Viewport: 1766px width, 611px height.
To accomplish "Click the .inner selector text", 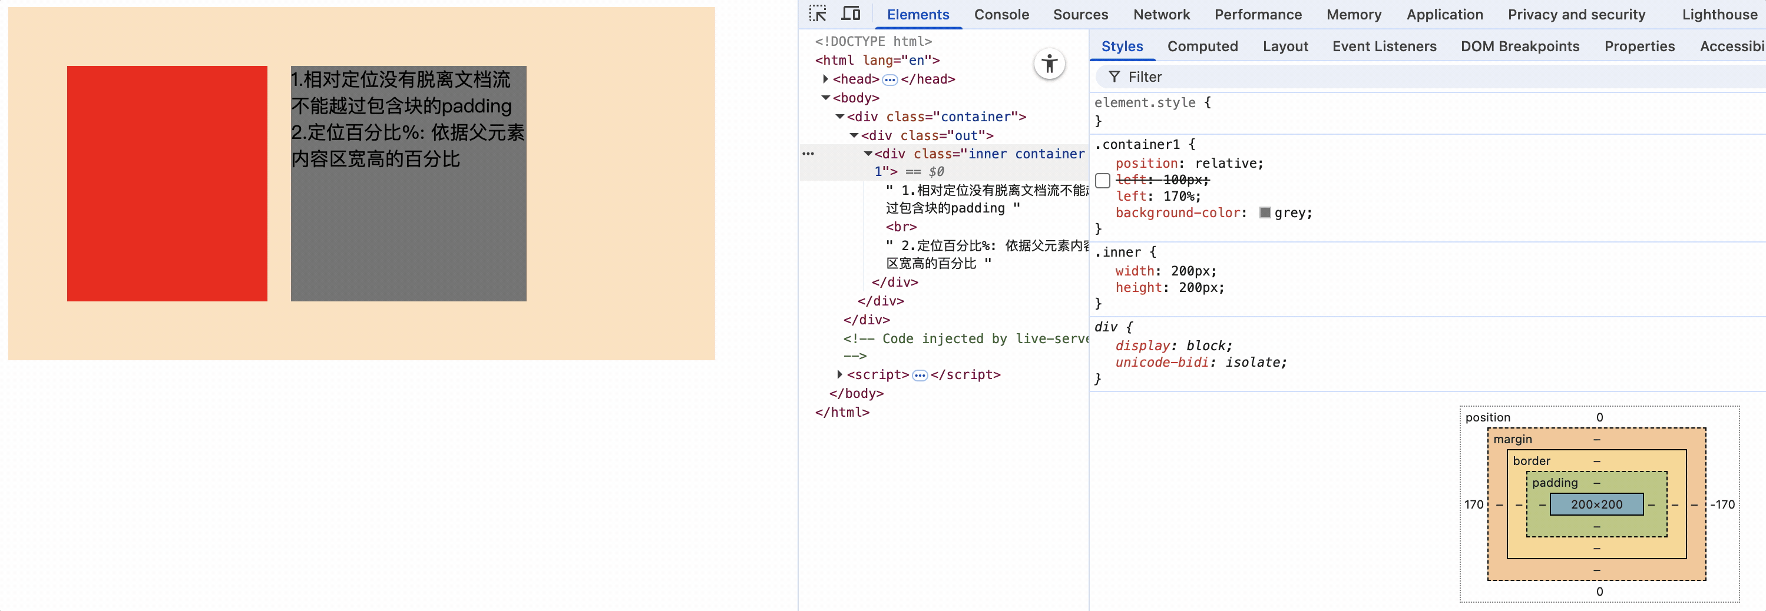I will tap(1117, 251).
